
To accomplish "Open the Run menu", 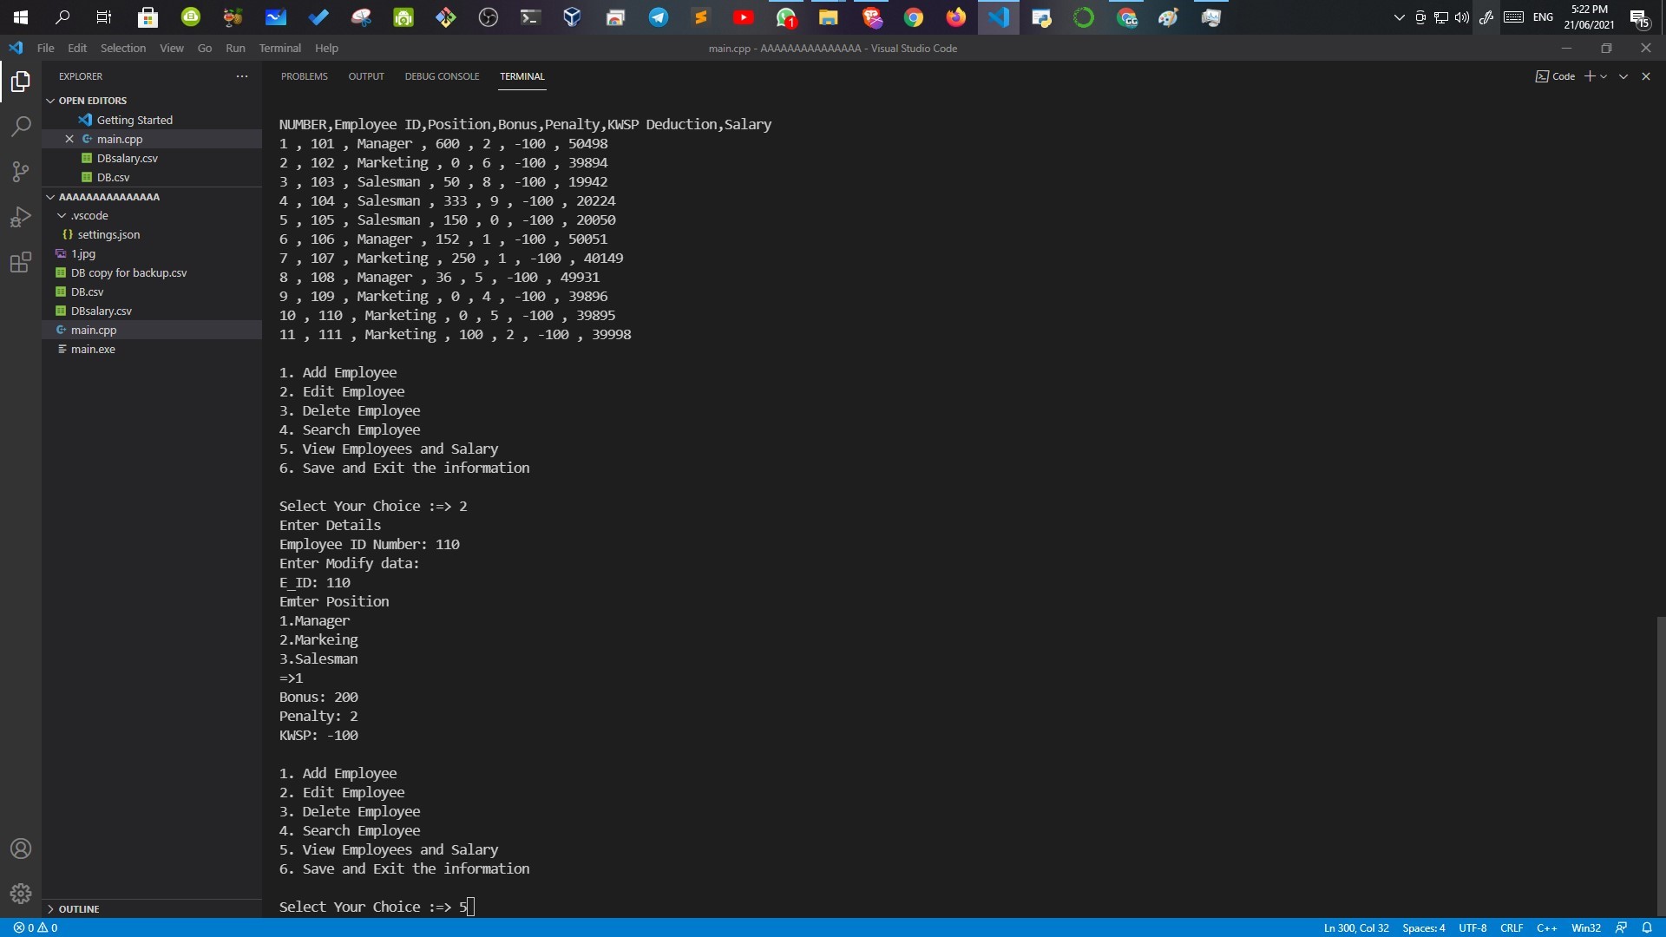I will pos(235,48).
